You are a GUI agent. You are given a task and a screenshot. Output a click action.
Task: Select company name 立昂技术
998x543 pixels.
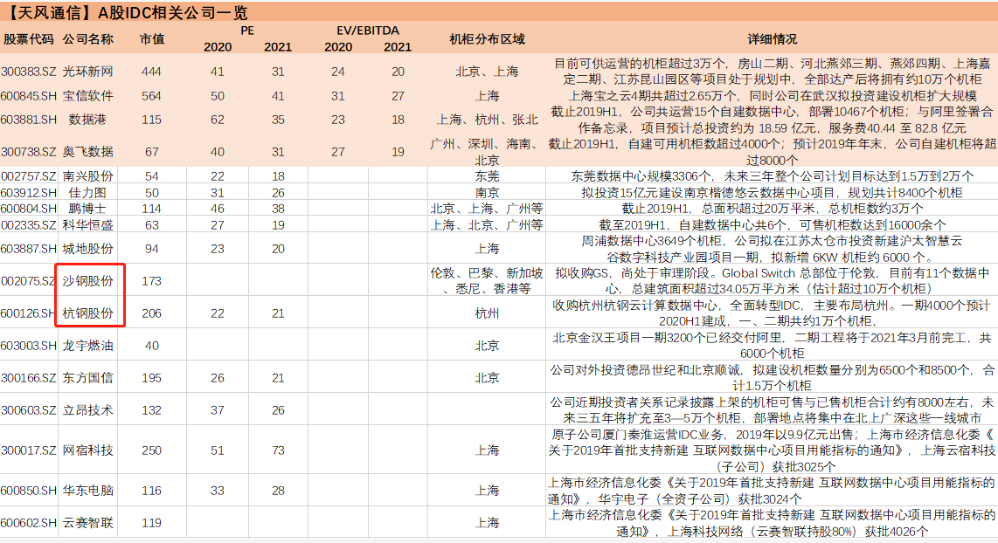click(x=88, y=410)
